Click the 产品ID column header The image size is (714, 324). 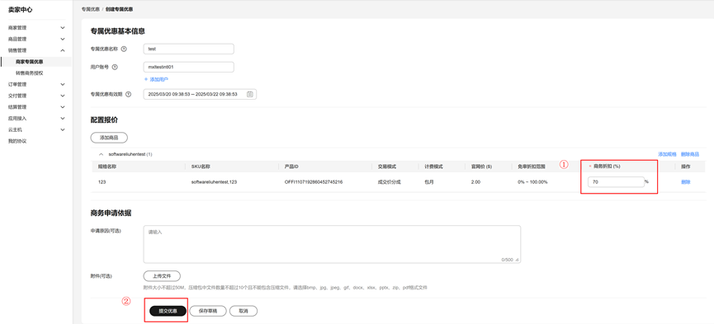click(291, 167)
